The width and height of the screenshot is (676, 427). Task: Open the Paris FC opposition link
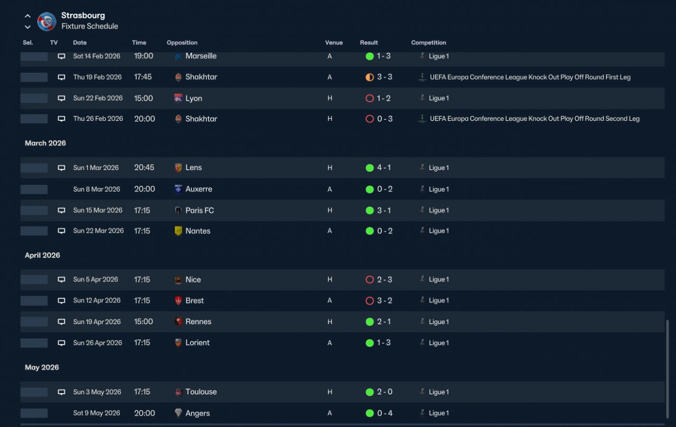coord(200,210)
